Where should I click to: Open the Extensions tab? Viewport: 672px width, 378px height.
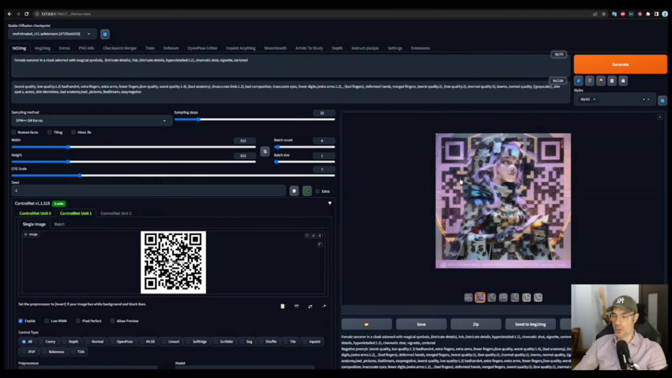pyautogui.click(x=421, y=49)
